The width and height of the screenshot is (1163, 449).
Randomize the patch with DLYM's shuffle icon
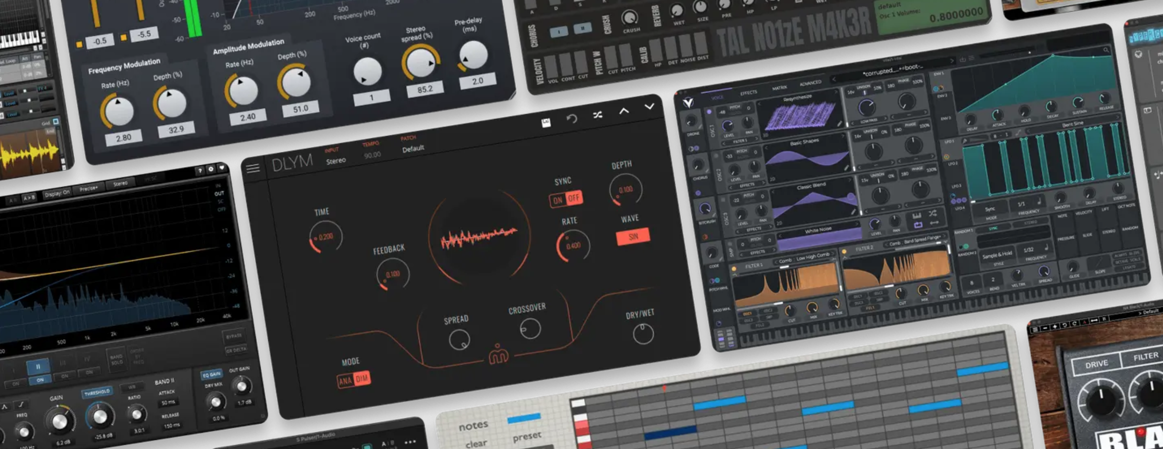tap(598, 115)
